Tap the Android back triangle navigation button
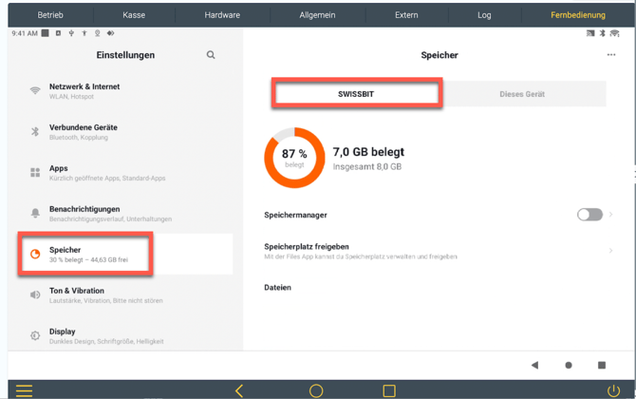Viewport: 636px width, 399px height. coord(534,365)
